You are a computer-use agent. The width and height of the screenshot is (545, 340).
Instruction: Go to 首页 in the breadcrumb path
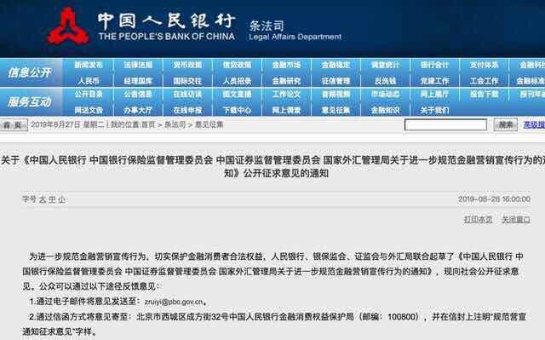click(x=148, y=124)
